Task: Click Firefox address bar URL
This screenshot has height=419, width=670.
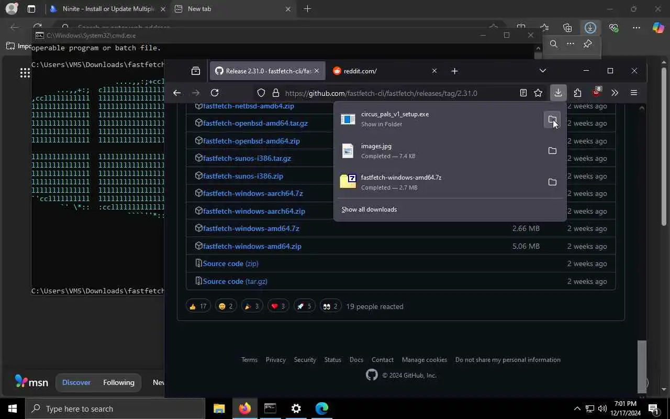Action: (x=381, y=93)
